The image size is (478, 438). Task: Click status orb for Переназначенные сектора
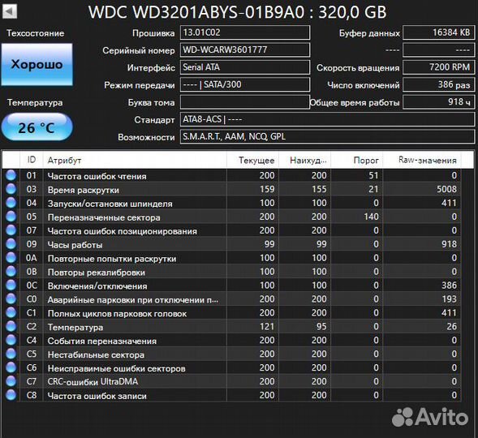(x=11, y=217)
